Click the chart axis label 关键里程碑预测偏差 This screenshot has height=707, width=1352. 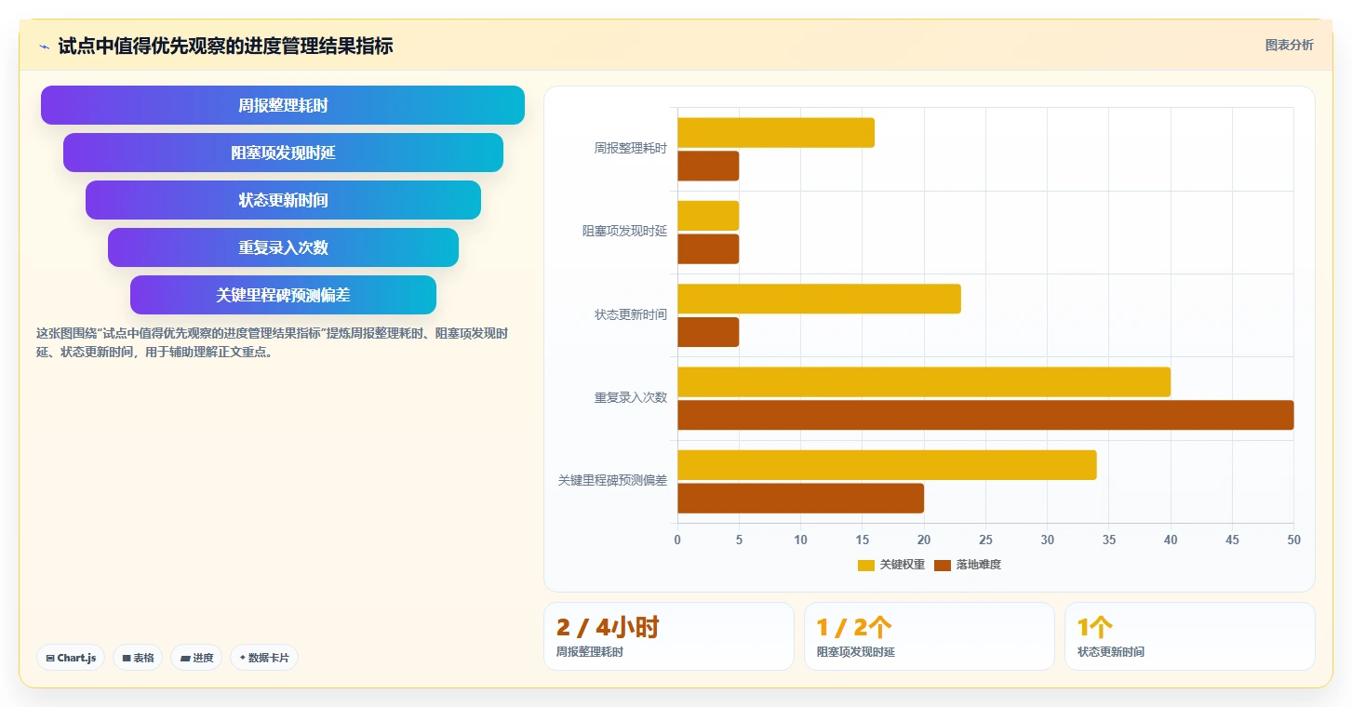click(x=612, y=480)
